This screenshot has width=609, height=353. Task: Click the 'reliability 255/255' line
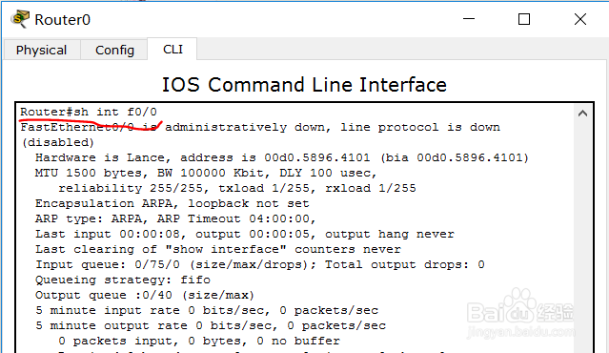(x=237, y=188)
